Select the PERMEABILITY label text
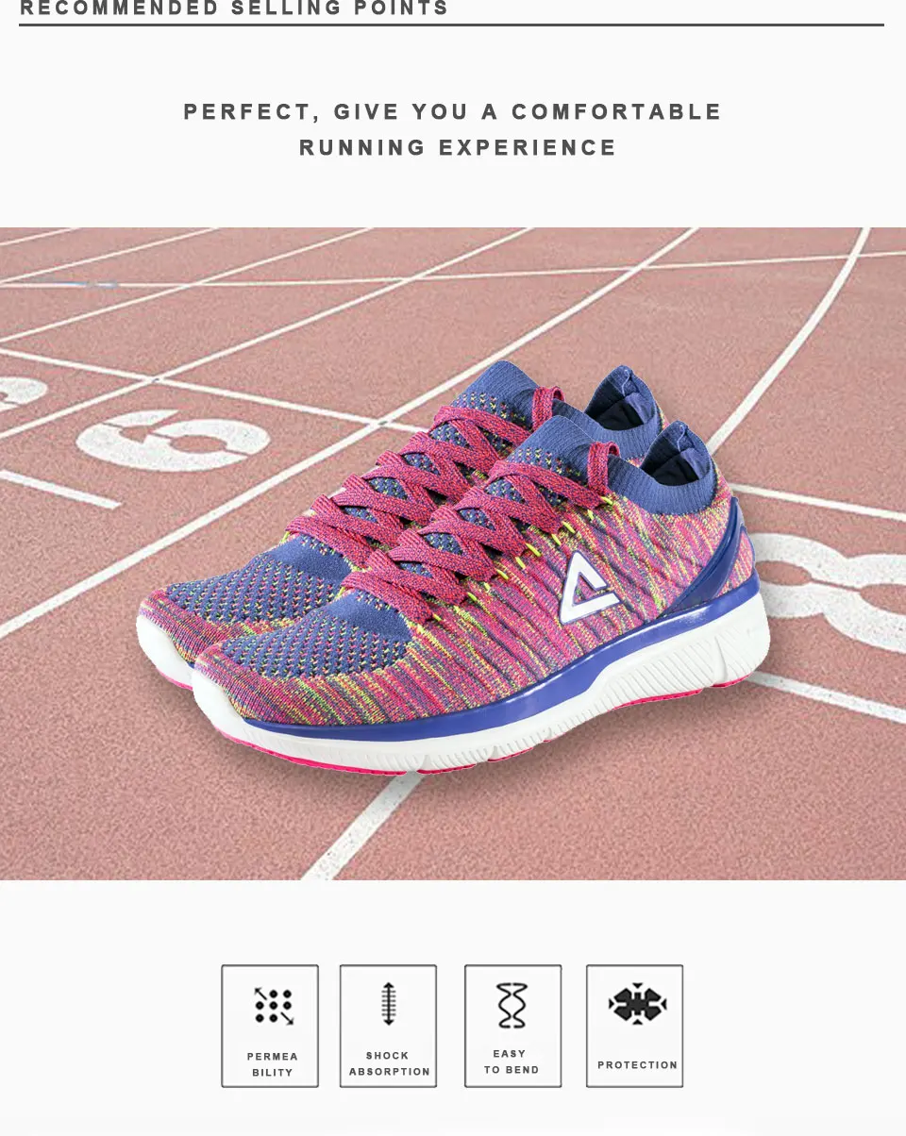 pos(273,1064)
